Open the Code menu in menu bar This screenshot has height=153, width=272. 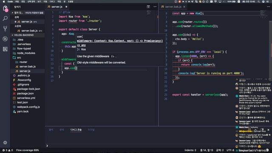pos(10,2)
